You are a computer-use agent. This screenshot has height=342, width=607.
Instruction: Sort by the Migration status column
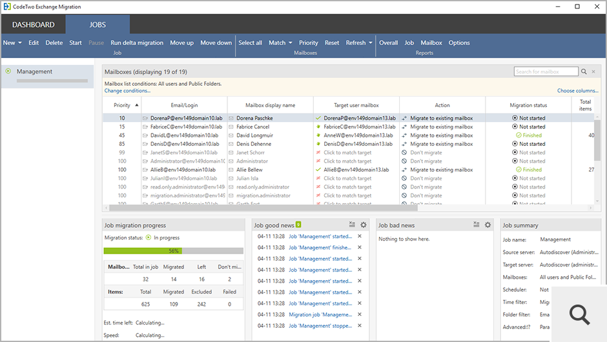pyautogui.click(x=528, y=105)
